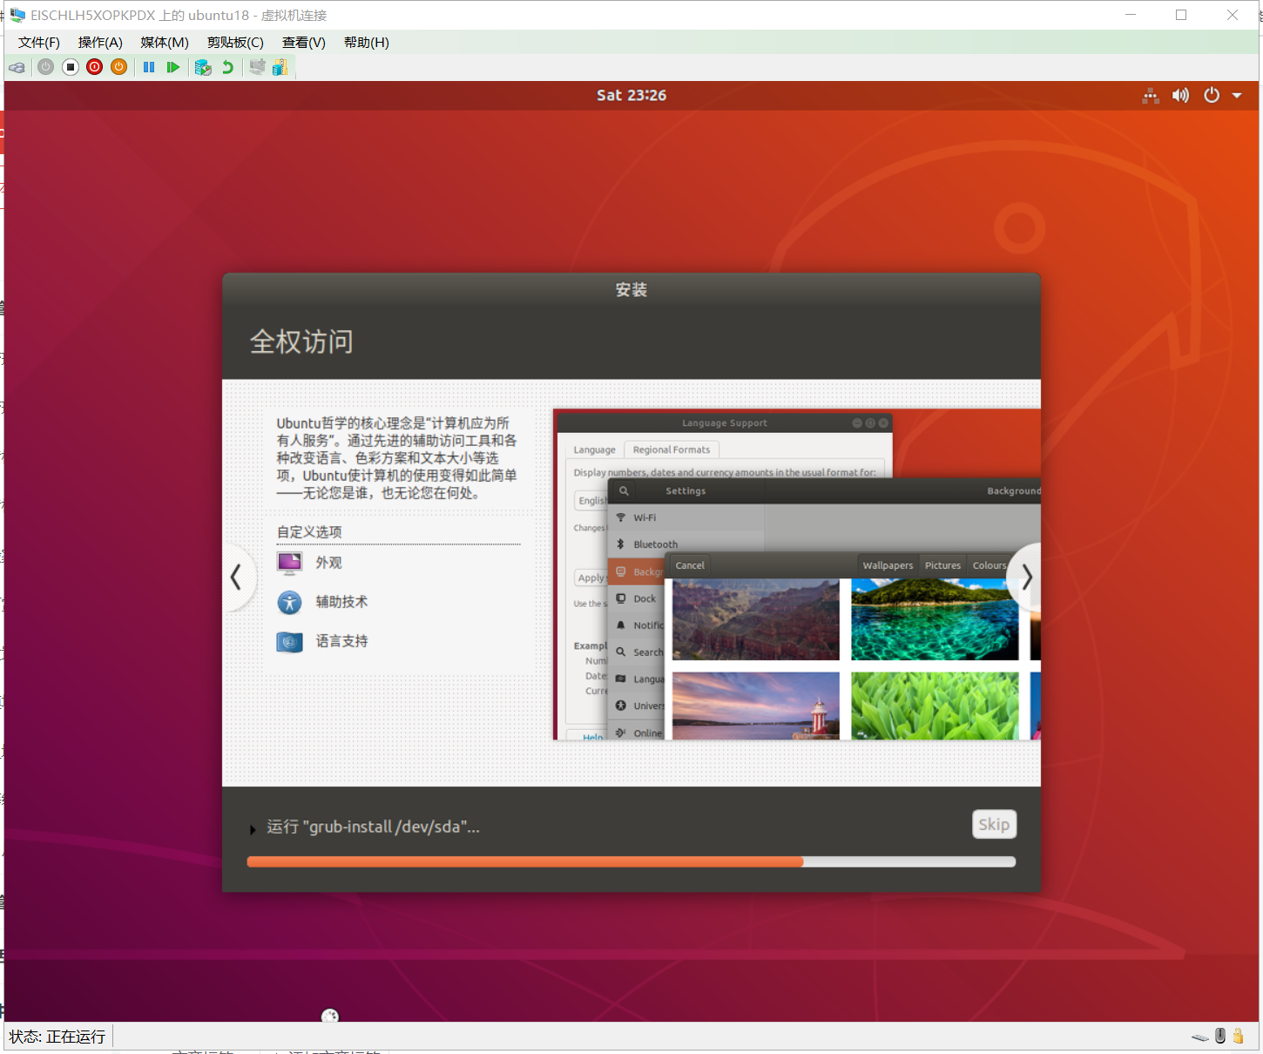Click the installation progress bar
This screenshot has width=1263, height=1054.
point(631,861)
